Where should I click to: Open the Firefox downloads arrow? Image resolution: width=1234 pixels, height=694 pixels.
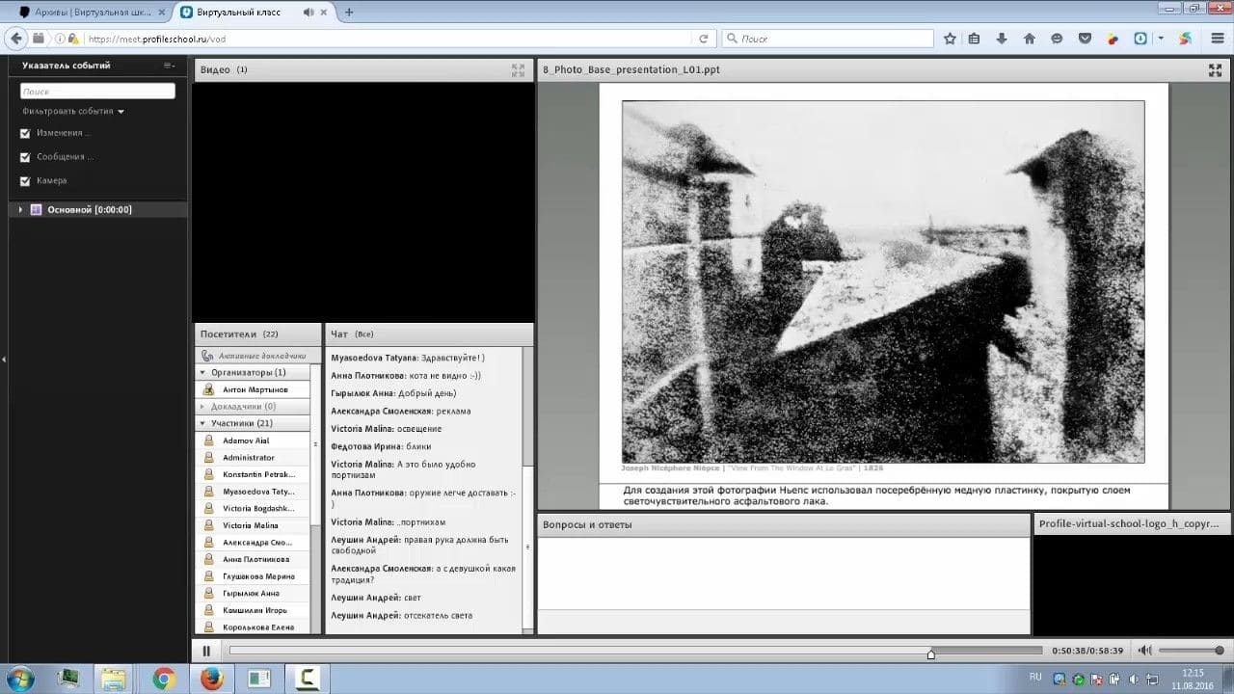[x=1002, y=39]
